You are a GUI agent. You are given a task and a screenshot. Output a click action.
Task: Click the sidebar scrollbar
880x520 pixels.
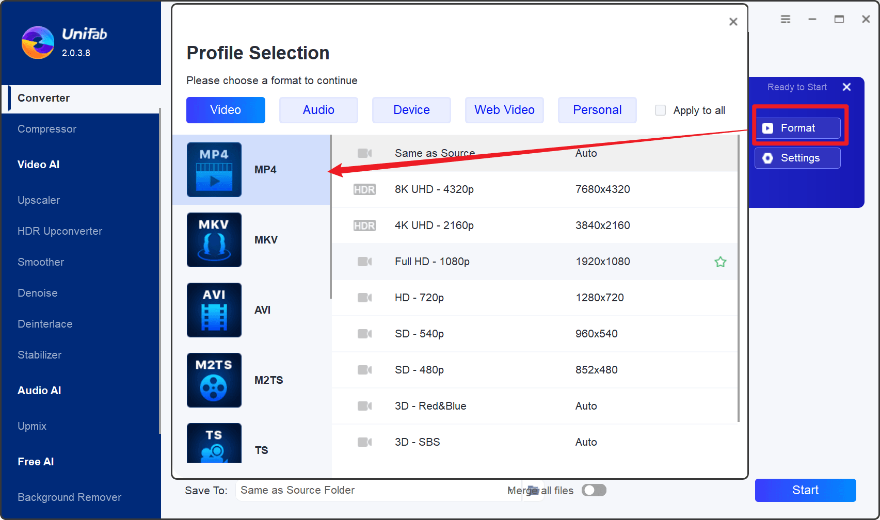tap(160, 271)
